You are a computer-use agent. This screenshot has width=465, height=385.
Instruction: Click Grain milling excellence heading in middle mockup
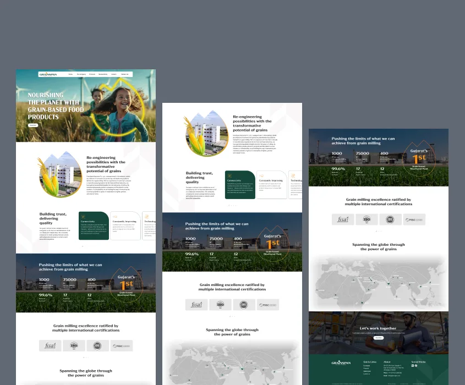pyautogui.click(x=232, y=287)
